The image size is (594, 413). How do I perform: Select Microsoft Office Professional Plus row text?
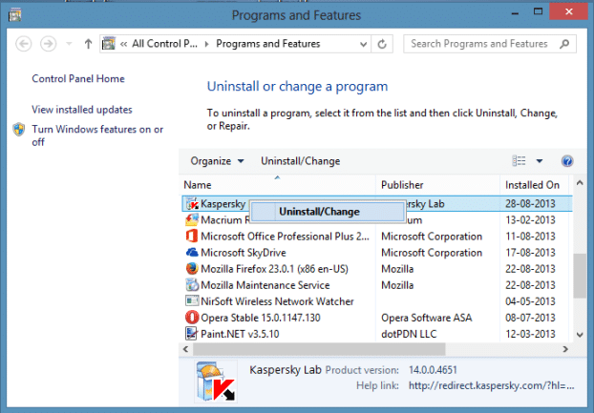point(285,237)
